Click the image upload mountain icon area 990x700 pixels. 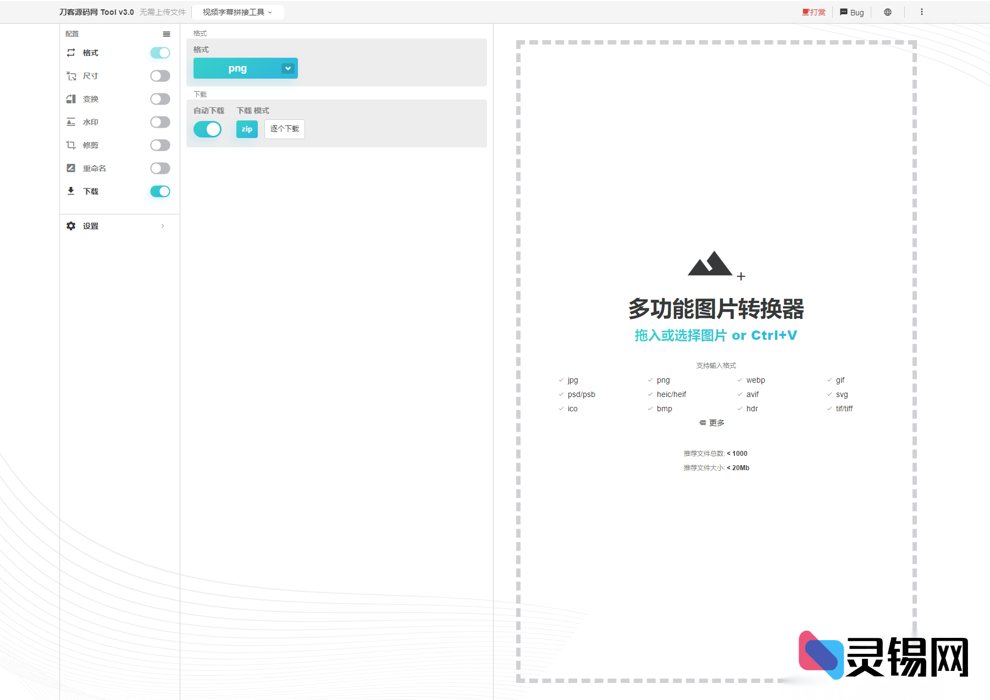tap(712, 264)
